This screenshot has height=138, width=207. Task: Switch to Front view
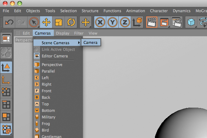(57, 91)
